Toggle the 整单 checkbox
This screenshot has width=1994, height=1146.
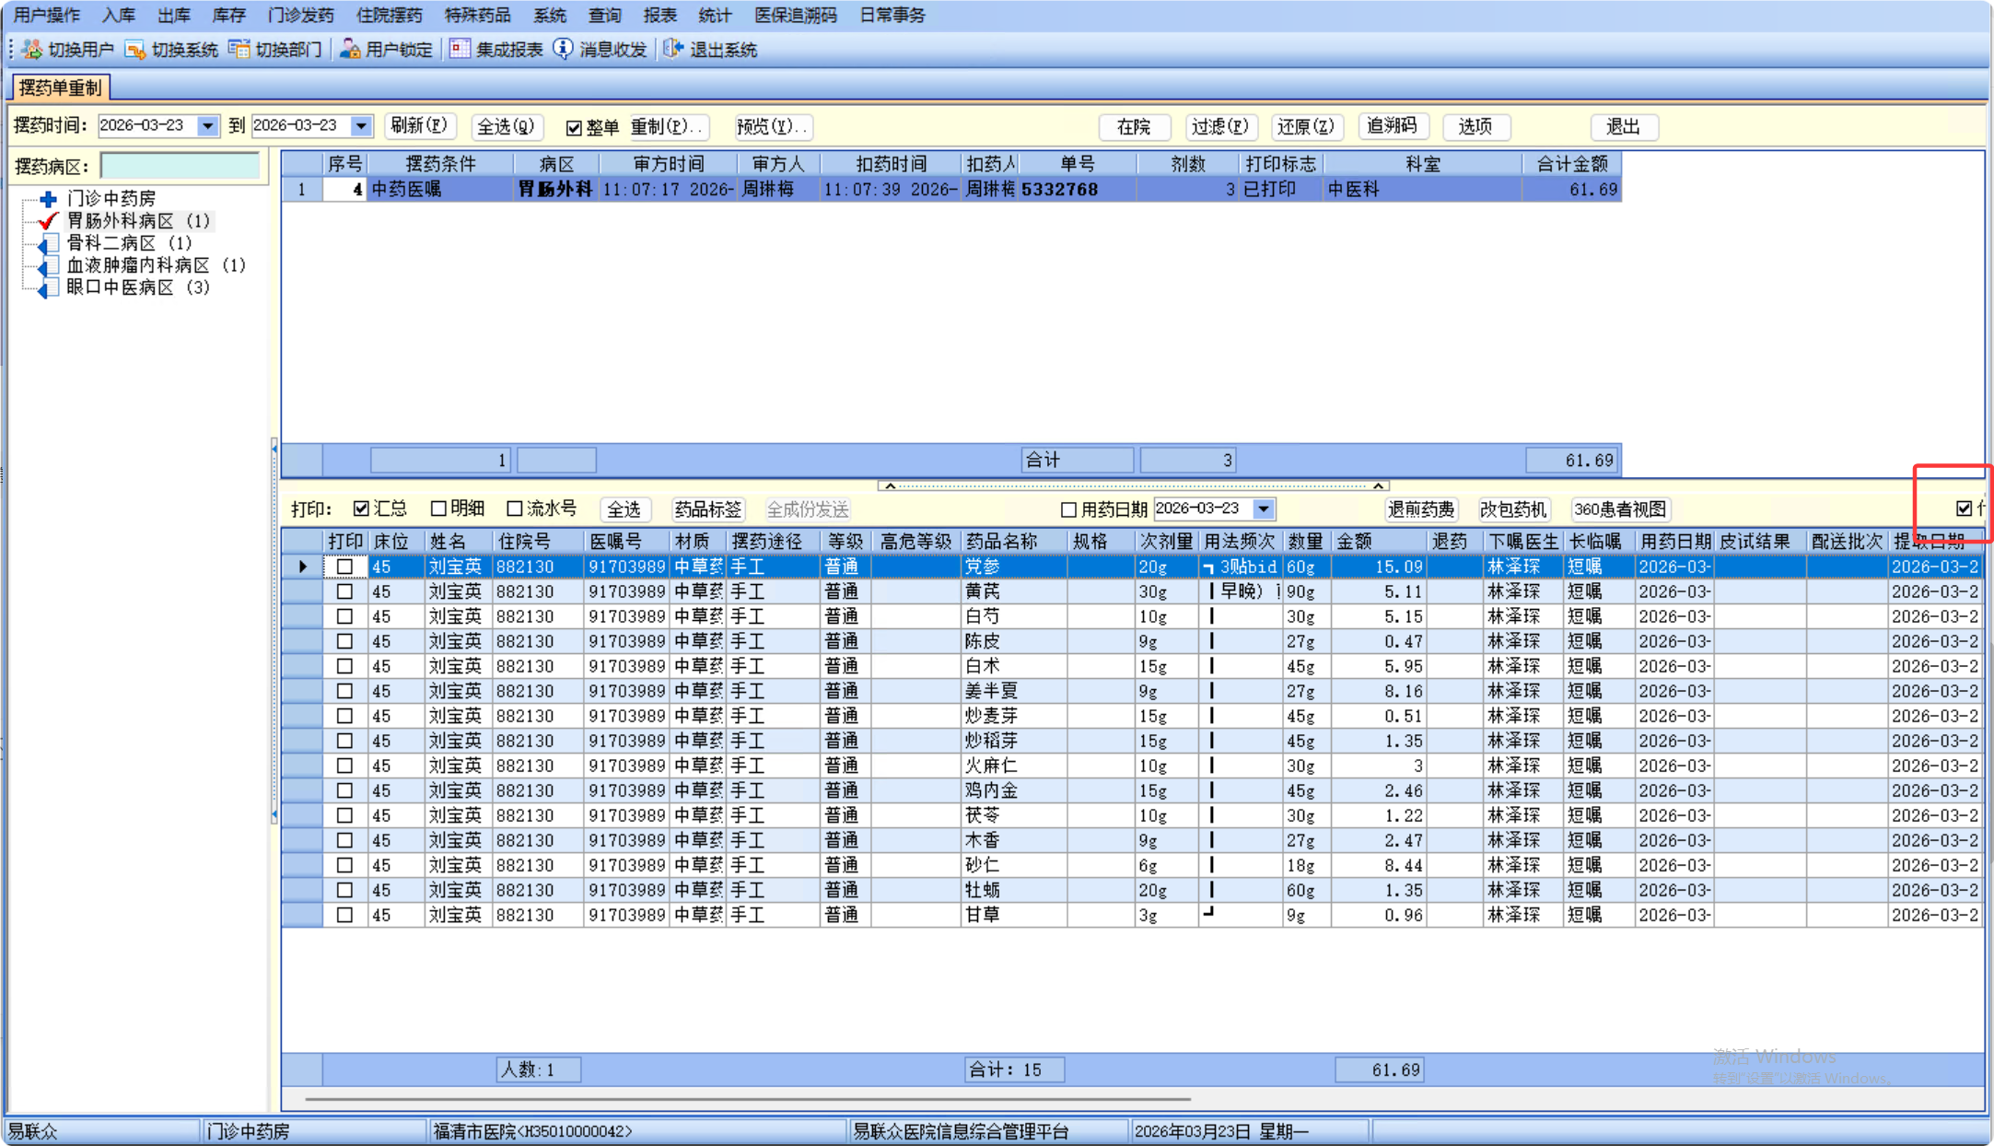tap(574, 127)
